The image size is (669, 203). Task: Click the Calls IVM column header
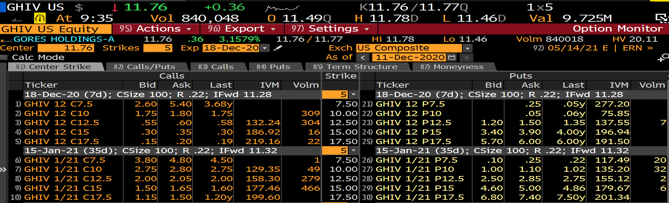[x=270, y=85]
